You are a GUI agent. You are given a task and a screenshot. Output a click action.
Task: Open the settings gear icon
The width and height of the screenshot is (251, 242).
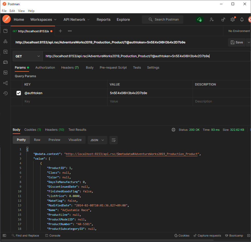tap(233, 19)
